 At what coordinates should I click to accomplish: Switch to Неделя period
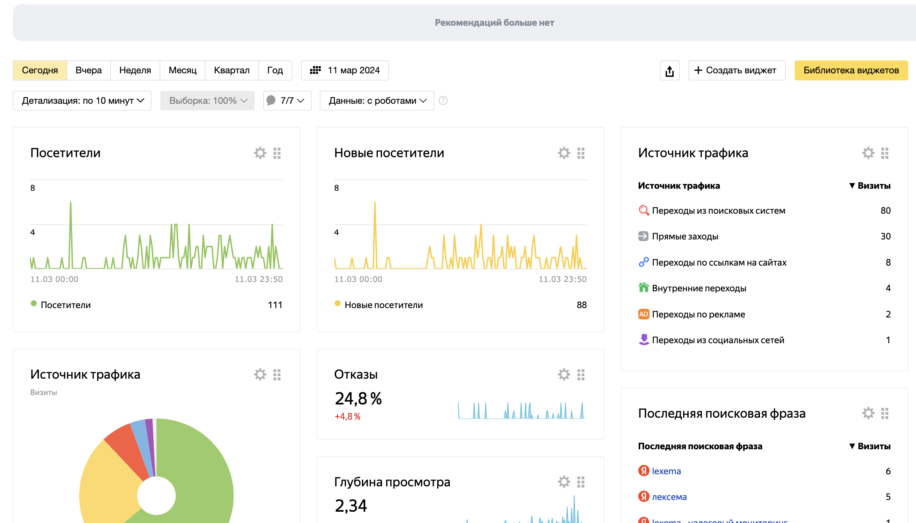point(135,70)
